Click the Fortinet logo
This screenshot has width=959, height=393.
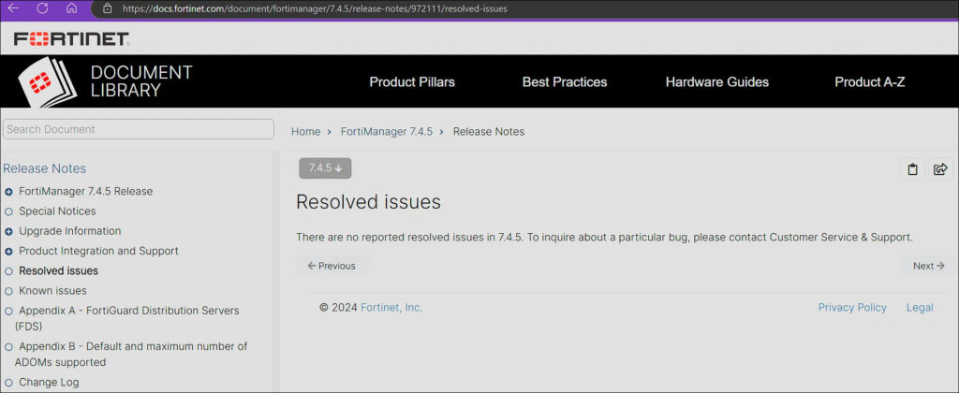tap(71, 39)
